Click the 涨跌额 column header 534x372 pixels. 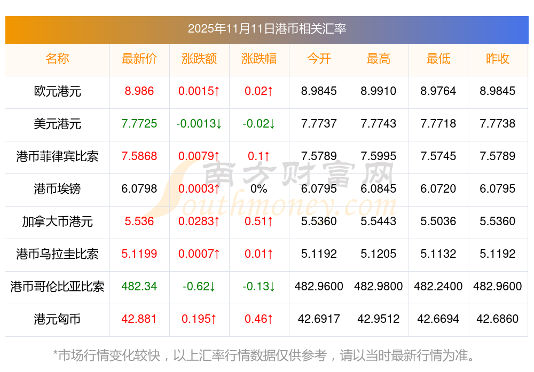point(199,59)
